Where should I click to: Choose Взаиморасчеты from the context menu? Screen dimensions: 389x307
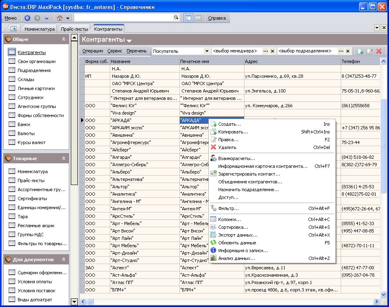236,158
